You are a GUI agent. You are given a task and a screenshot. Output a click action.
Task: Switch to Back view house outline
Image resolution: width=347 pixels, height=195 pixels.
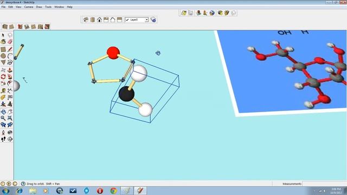[113, 19]
